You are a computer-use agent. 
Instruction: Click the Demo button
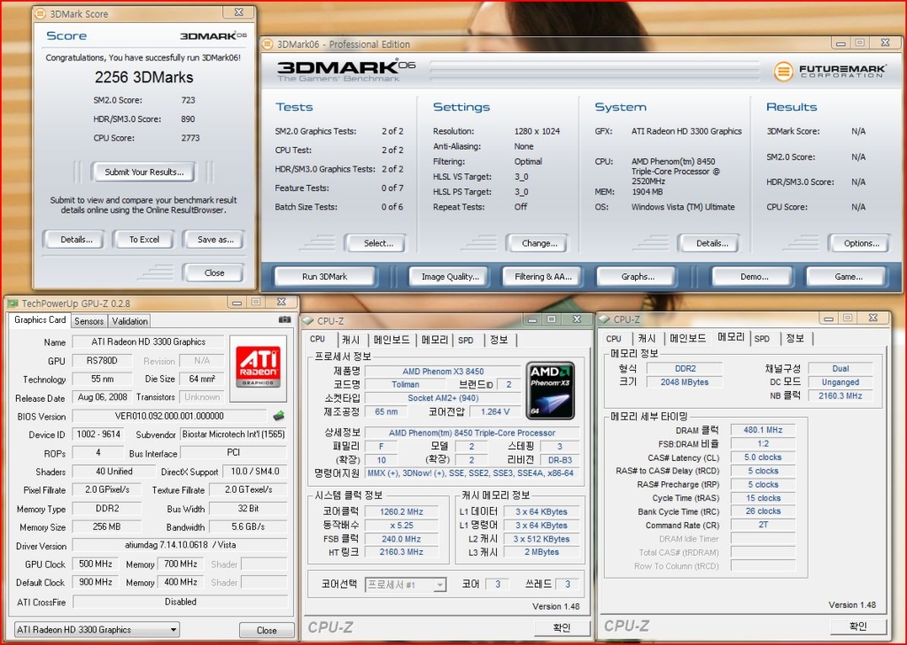(x=754, y=276)
